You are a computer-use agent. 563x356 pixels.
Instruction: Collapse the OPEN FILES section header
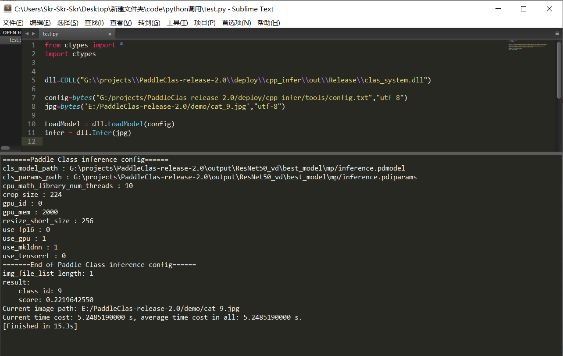coord(12,32)
